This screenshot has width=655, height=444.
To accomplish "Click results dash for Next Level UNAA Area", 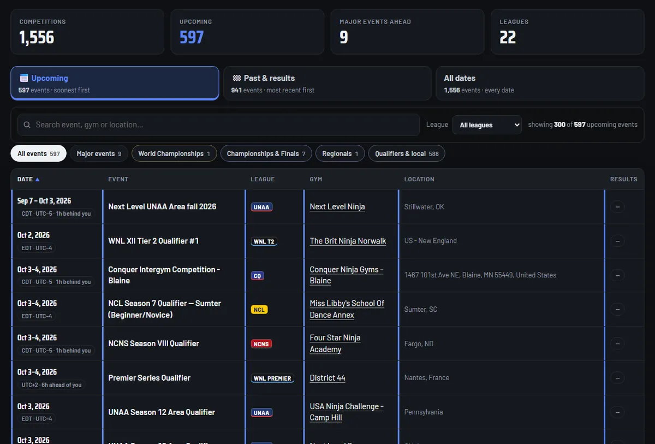I will click(x=617, y=207).
